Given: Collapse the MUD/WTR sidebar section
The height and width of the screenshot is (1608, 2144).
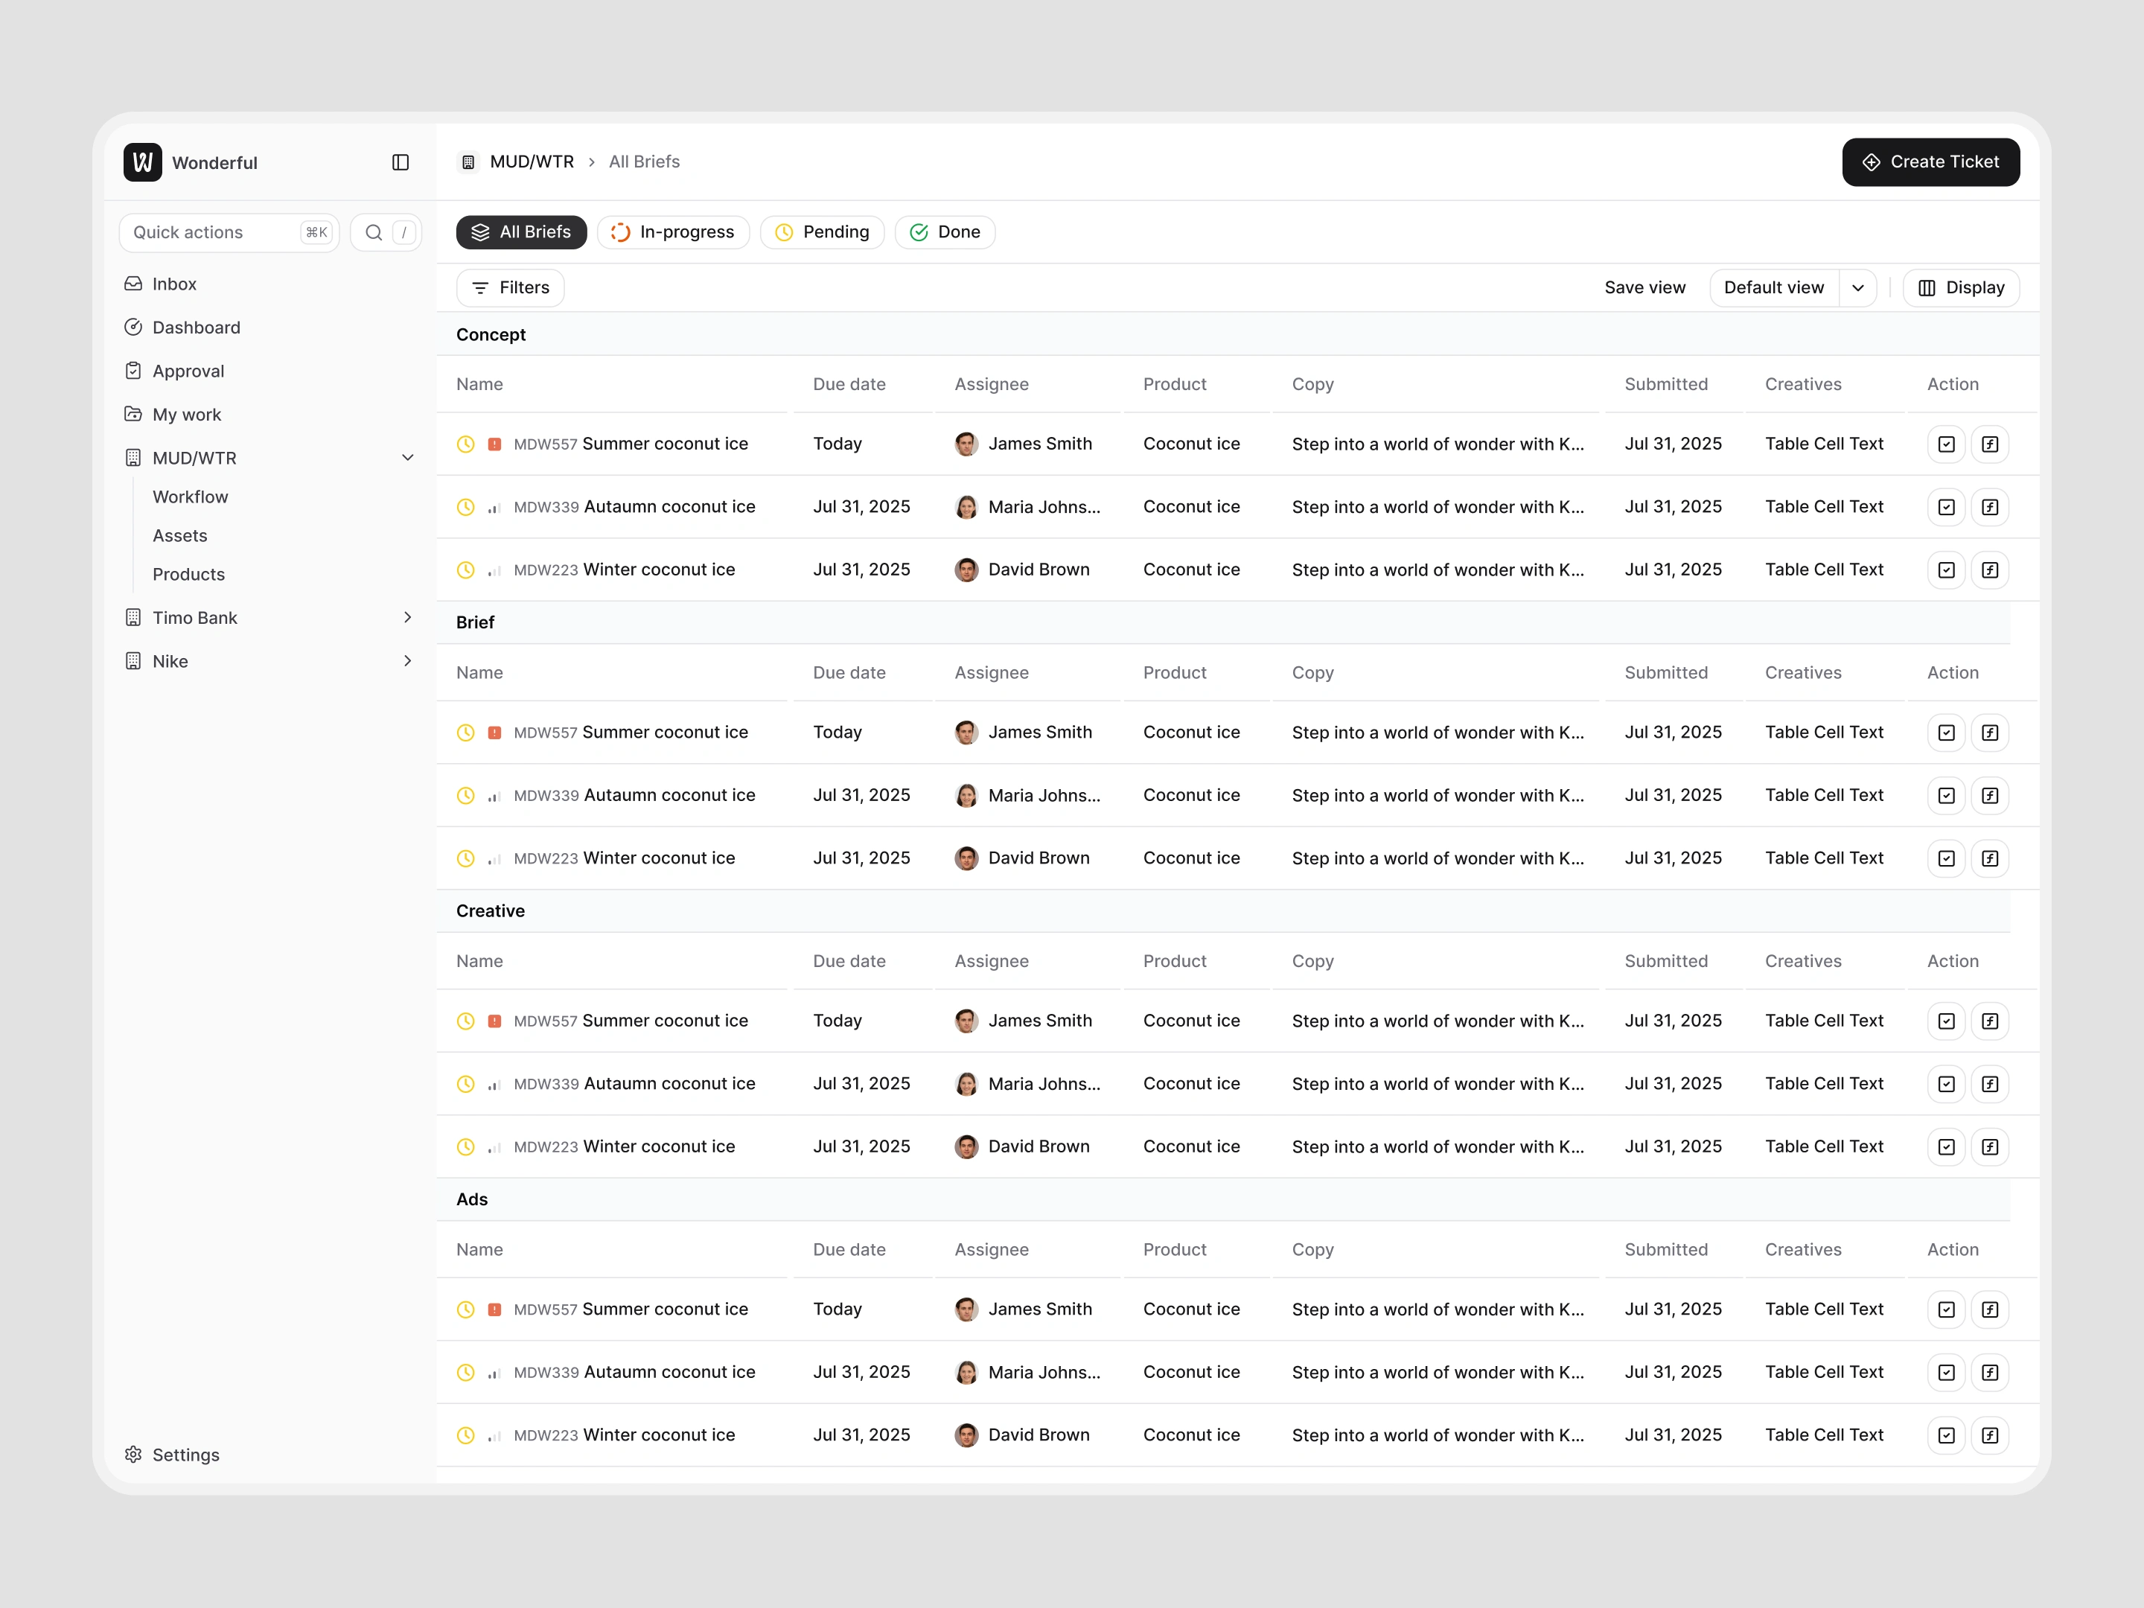Looking at the screenshot, I should click(408, 458).
